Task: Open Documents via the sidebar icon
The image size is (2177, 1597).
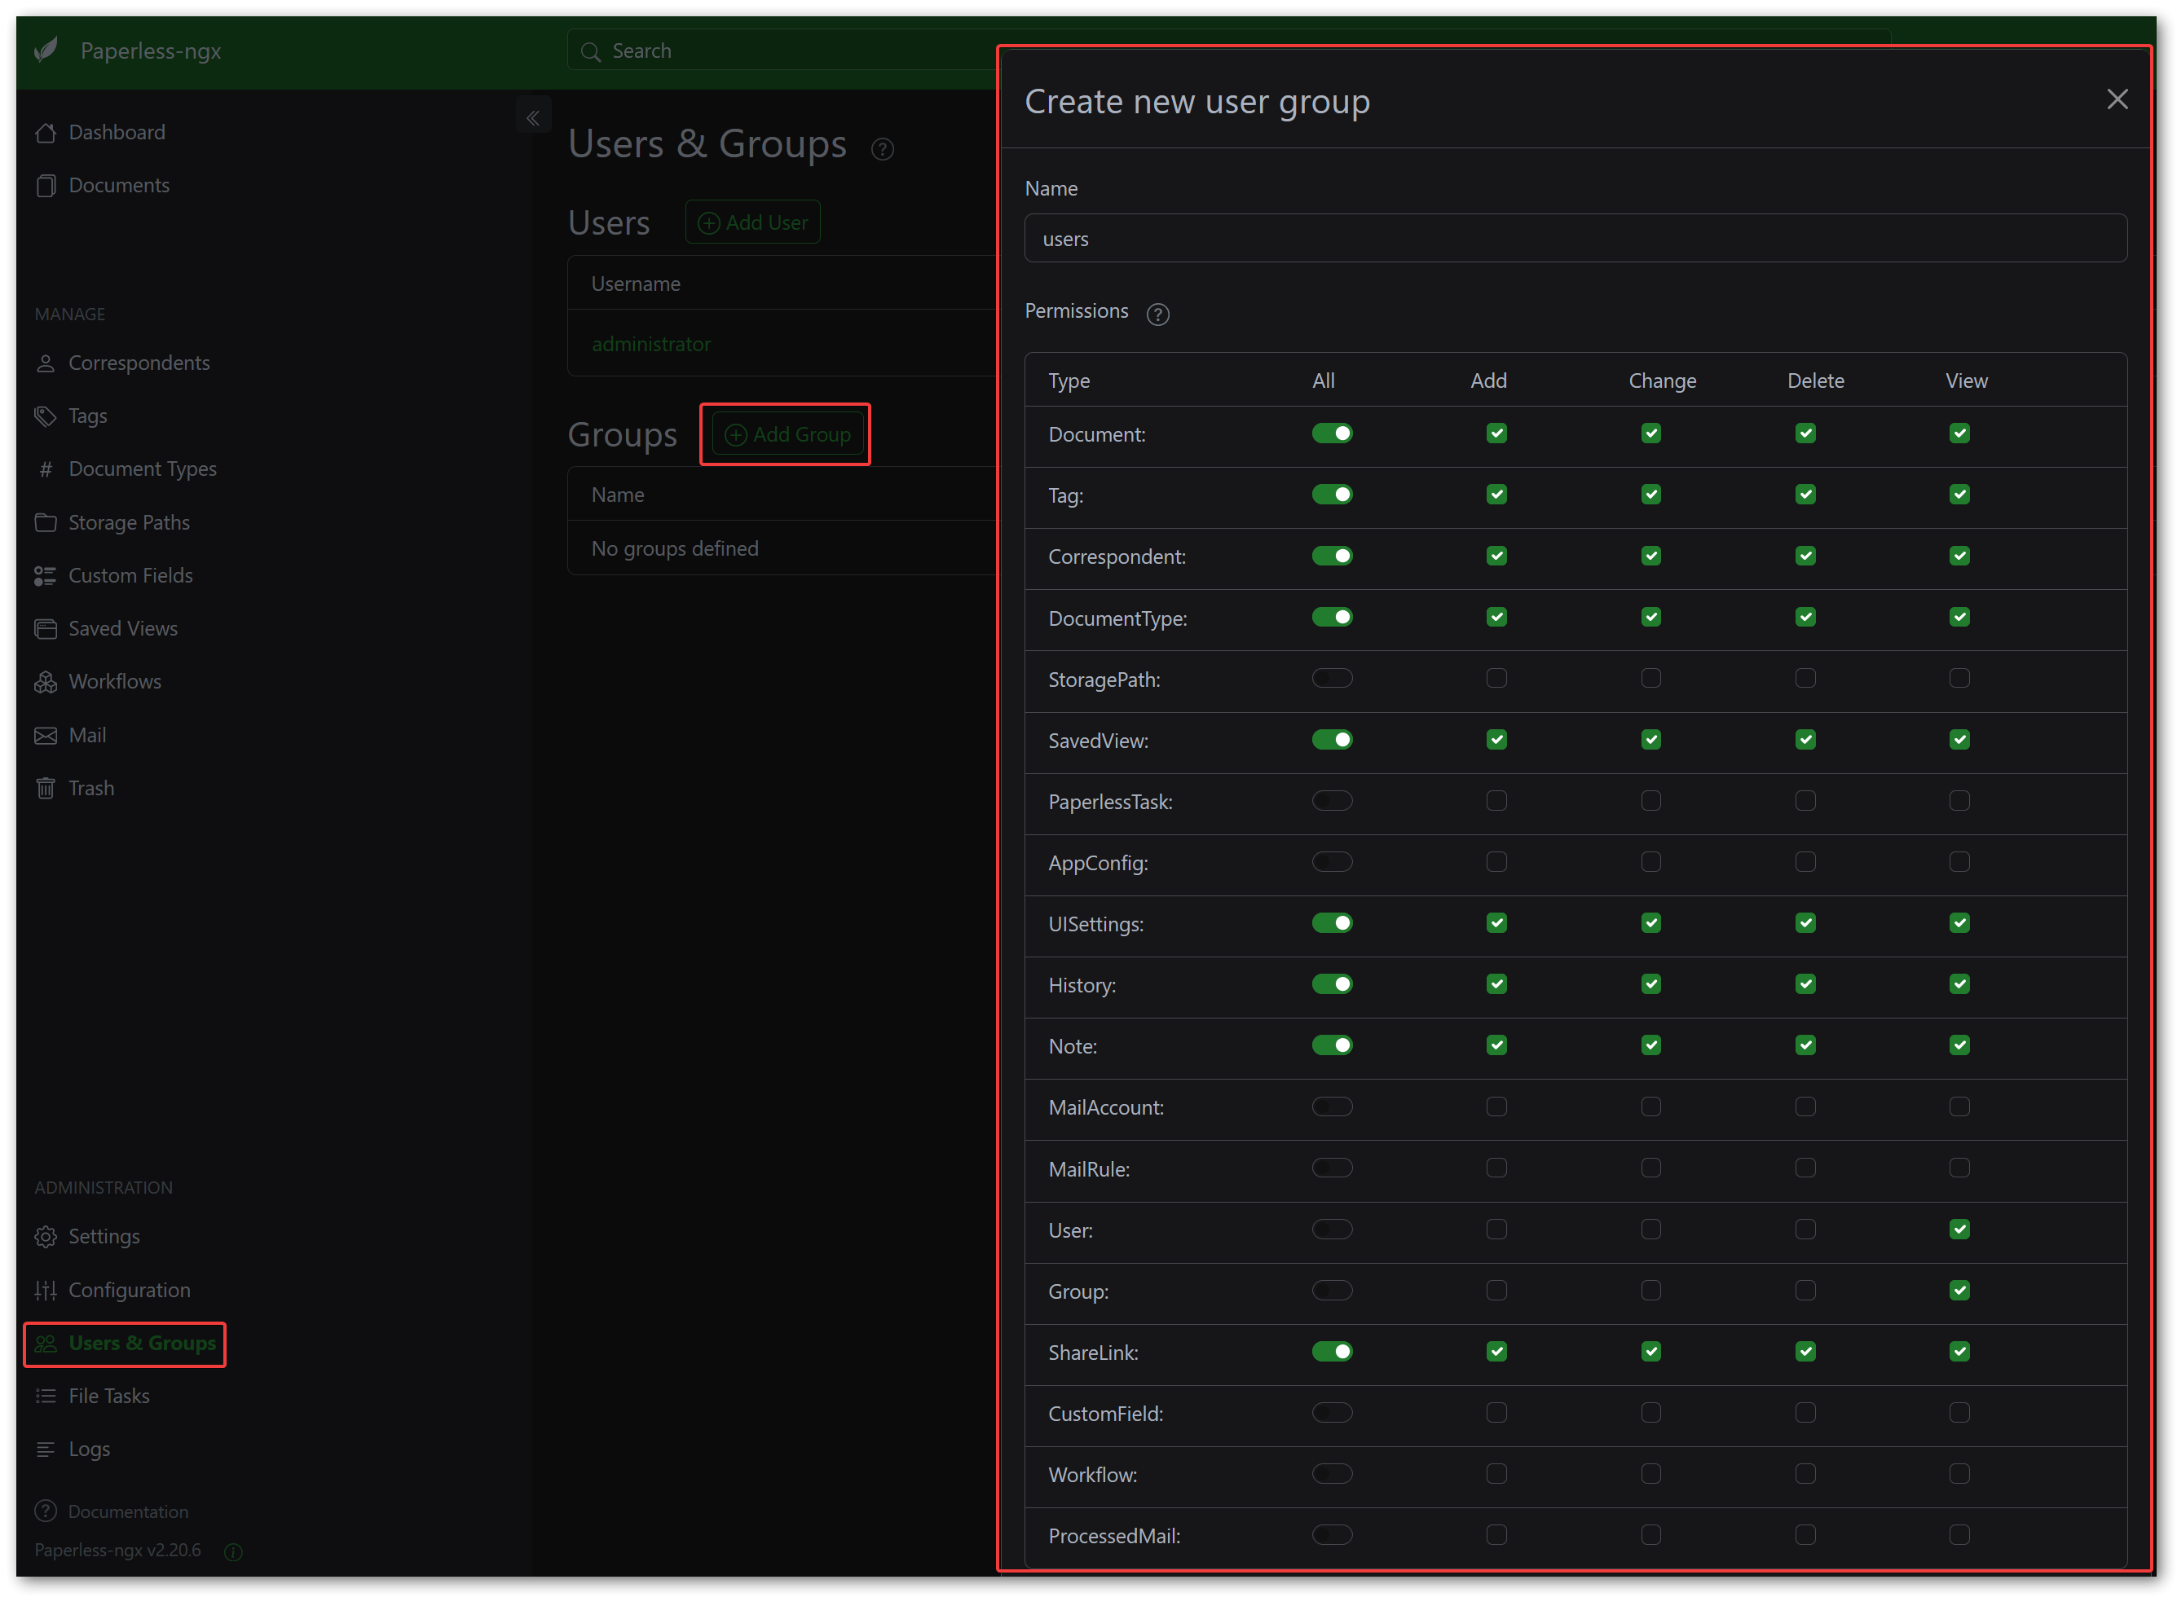Action: point(46,185)
